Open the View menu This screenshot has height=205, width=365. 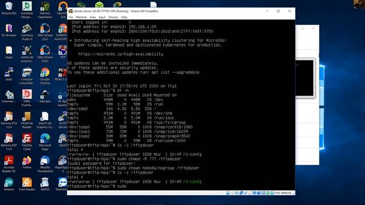pyautogui.click(x=92, y=17)
